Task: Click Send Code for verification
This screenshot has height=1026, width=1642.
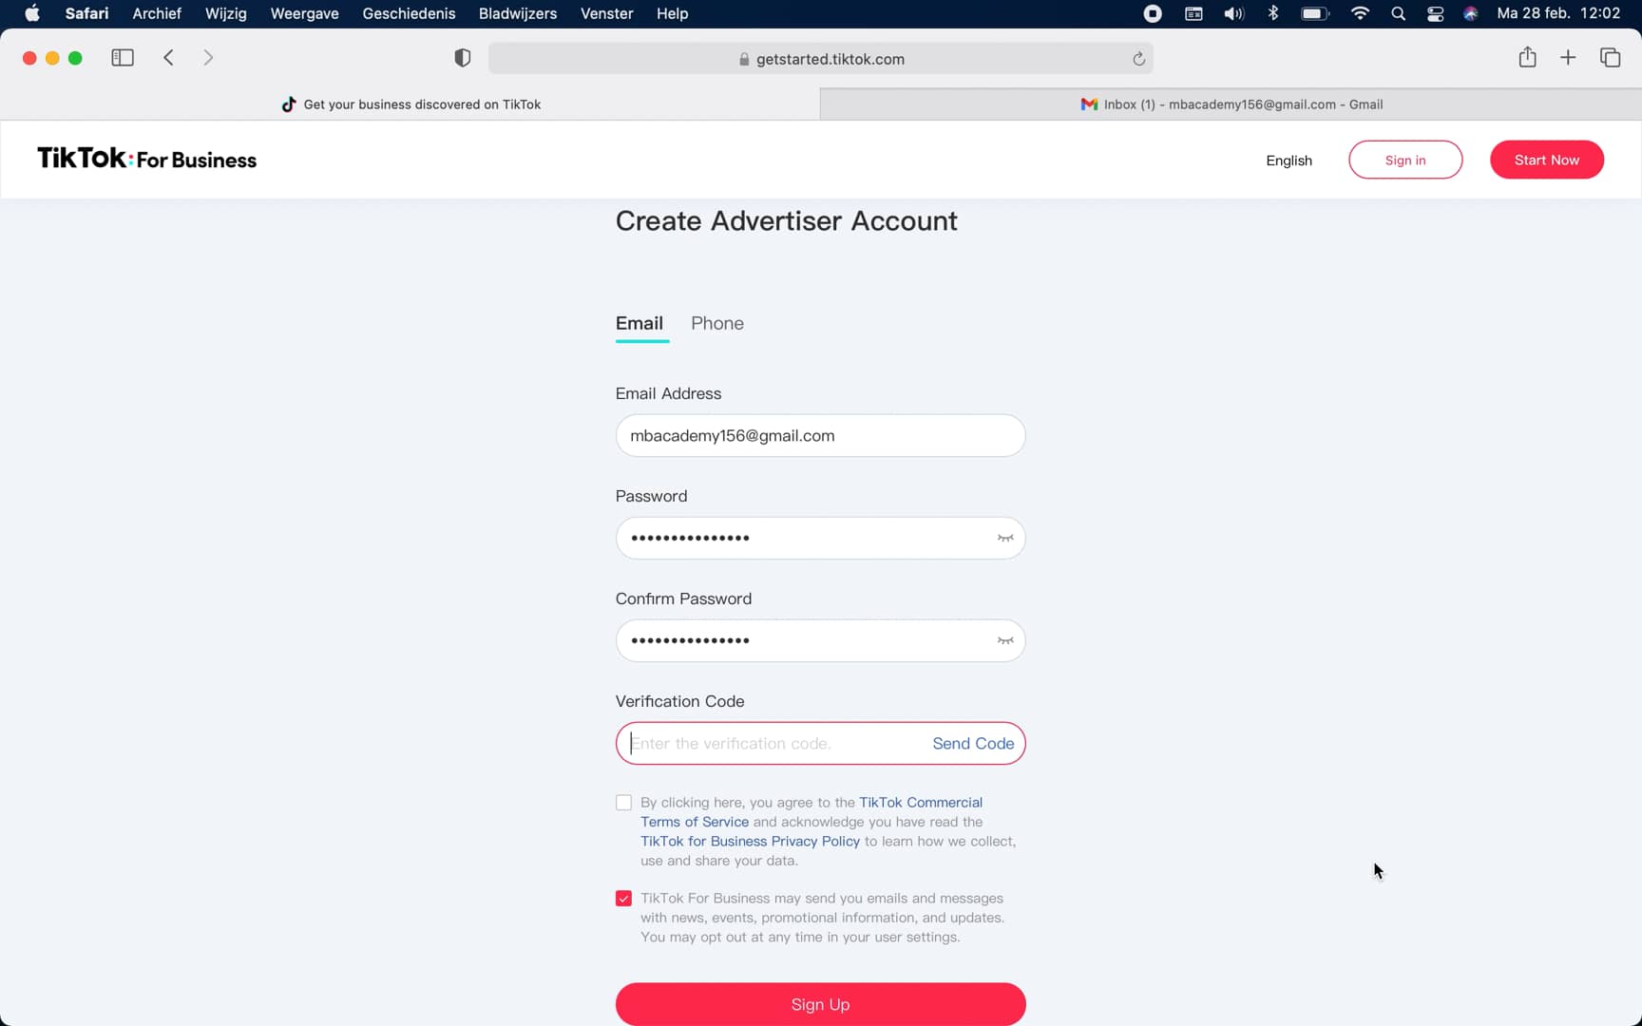Action: click(x=973, y=744)
